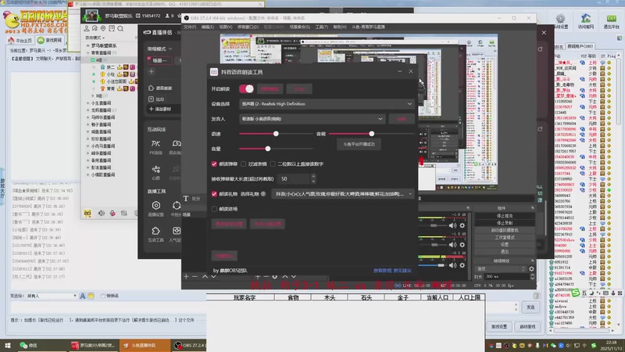Check the 过滤表情 checkbox

[244, 164]
